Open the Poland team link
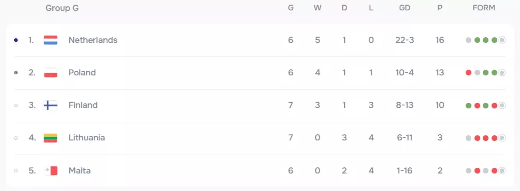 [82, 73]
